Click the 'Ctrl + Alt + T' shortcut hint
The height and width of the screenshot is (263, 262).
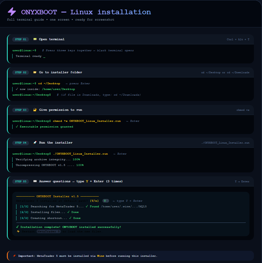click(x=238, y=39)
